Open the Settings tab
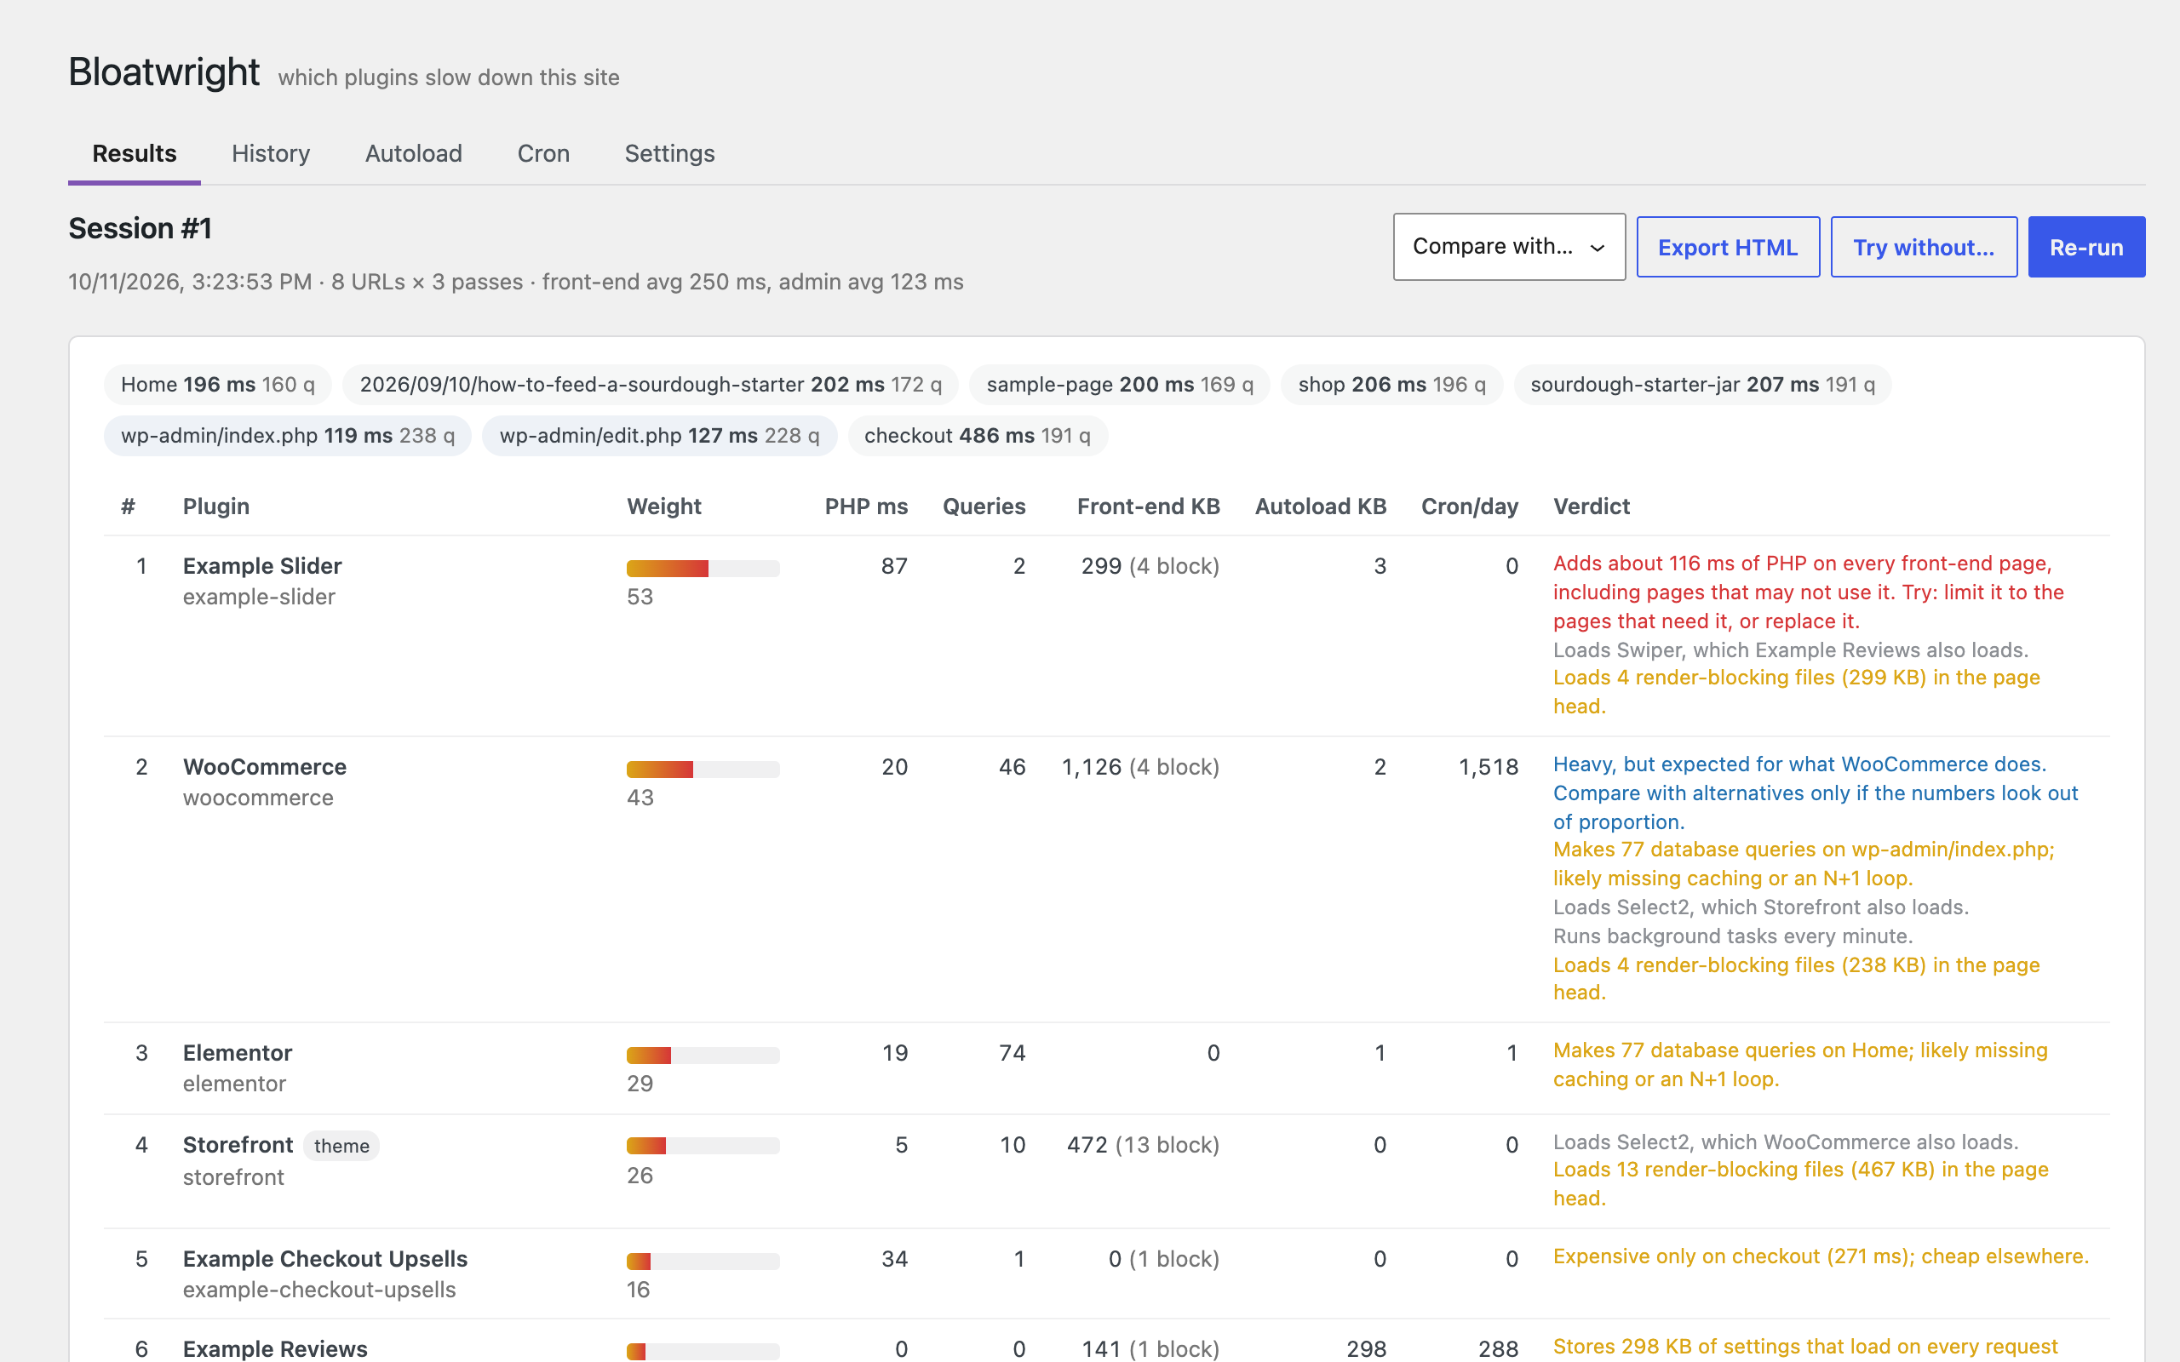This screenshot has height=1362, width=2180. pos(669,154)
